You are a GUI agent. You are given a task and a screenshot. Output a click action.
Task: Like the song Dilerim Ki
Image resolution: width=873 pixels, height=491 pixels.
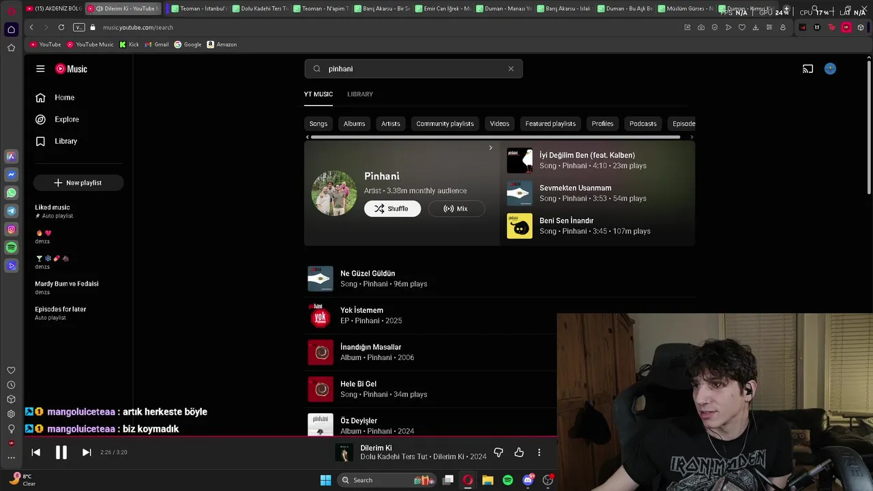(x=519, y=452)
